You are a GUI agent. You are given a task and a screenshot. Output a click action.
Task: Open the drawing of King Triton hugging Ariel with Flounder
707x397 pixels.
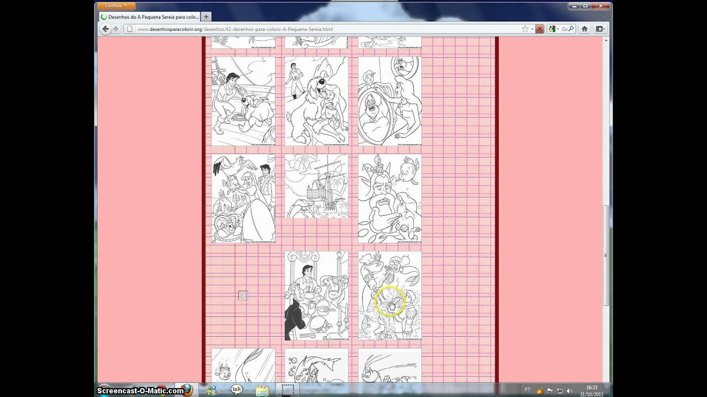[x=389, y=198]
